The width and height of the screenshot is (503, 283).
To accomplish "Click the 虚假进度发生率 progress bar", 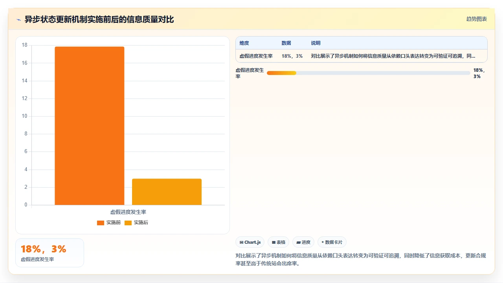I will coord(368,73).
